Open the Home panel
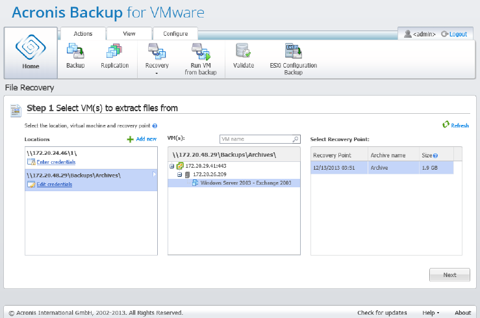 pyautogui.click(x=31, y=53)
